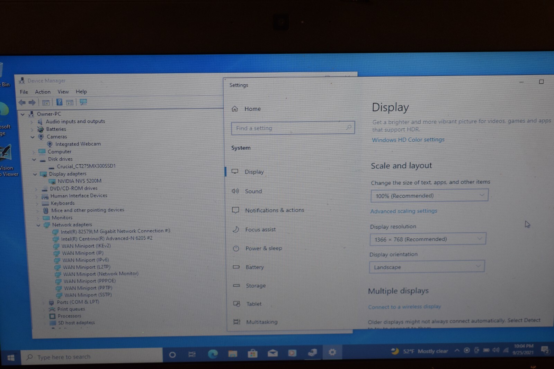Open the Help menu in Device Manager
The image size is (554, 369).
click(x=81, y=92)
